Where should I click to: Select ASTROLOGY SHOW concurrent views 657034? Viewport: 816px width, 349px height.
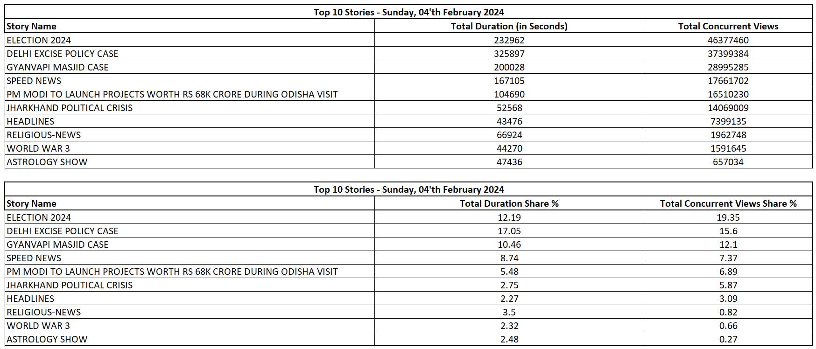point(728,162)
